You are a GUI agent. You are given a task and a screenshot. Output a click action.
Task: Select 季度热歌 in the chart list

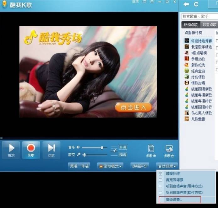(x=195, y=59)
